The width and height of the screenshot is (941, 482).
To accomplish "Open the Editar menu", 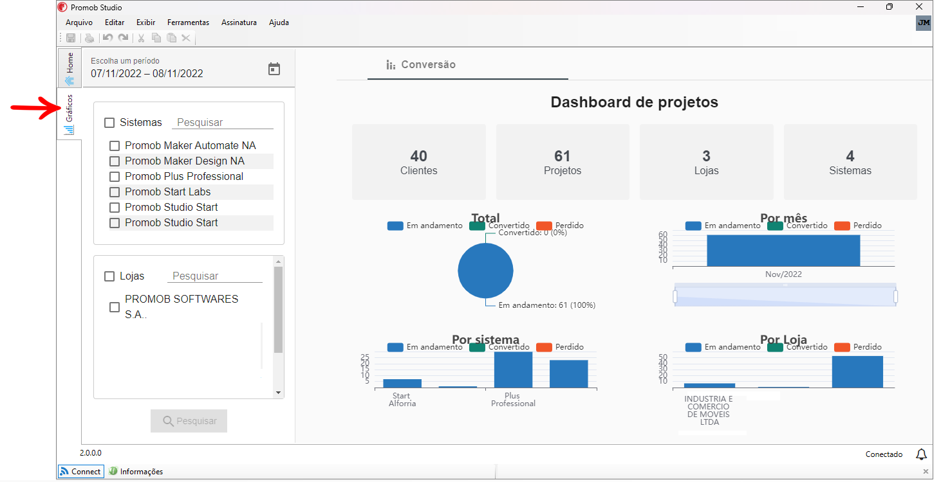I will (115, 22).
